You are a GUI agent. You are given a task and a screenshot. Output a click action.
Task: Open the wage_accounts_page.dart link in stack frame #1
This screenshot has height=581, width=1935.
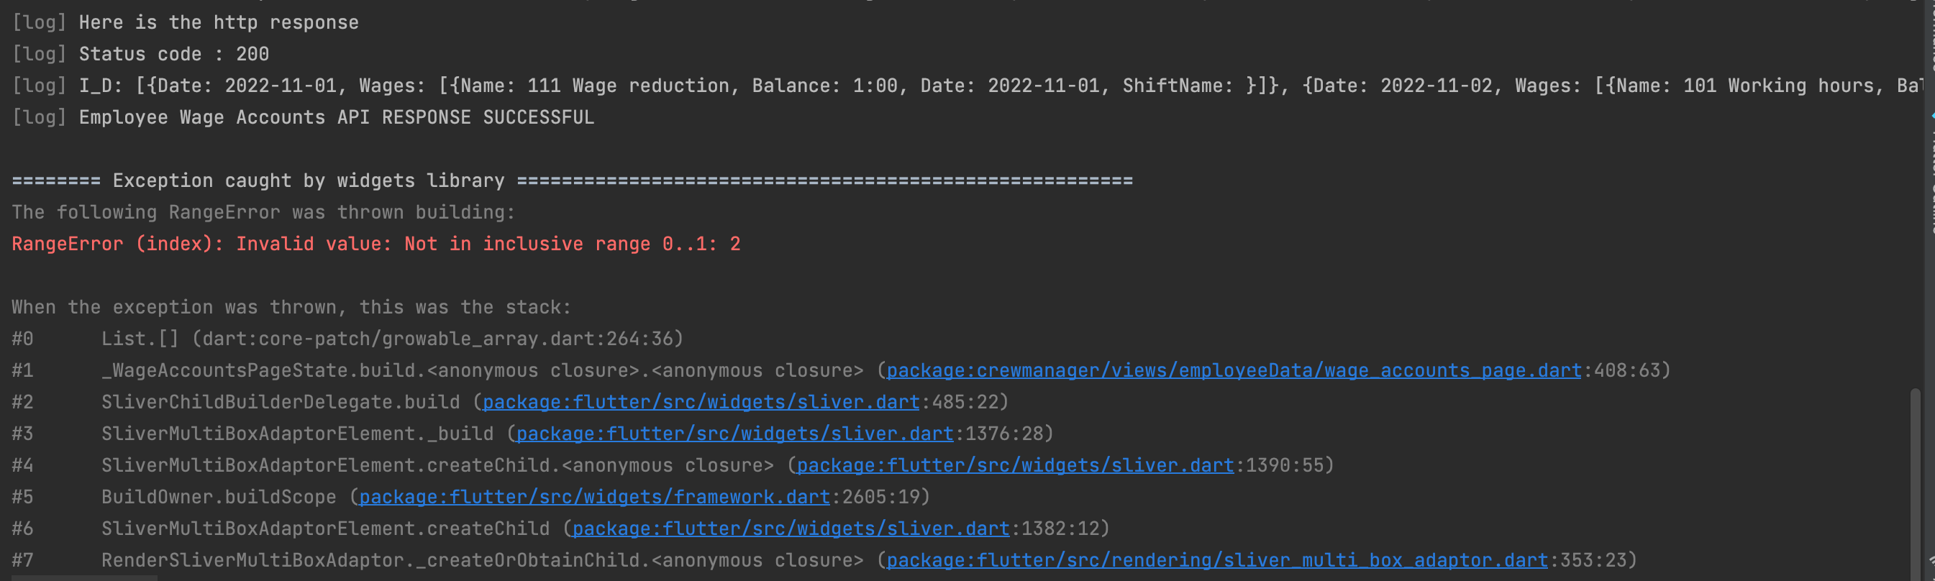(1234, 371)
